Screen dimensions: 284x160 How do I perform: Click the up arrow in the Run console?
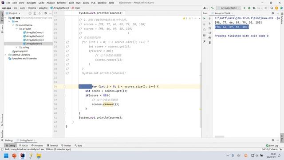coord(210,18)
